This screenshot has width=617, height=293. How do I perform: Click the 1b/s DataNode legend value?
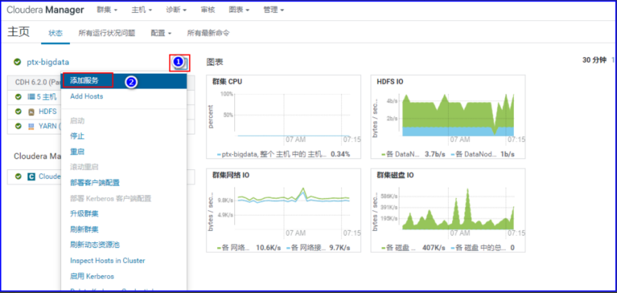point(507,154)
